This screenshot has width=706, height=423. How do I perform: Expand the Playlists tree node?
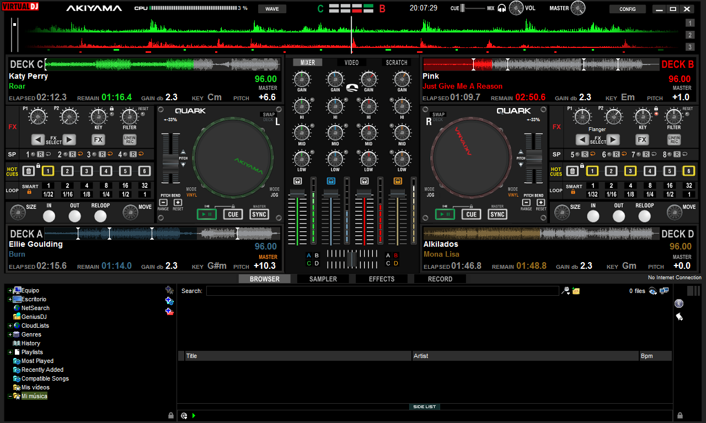click(10, 352)
